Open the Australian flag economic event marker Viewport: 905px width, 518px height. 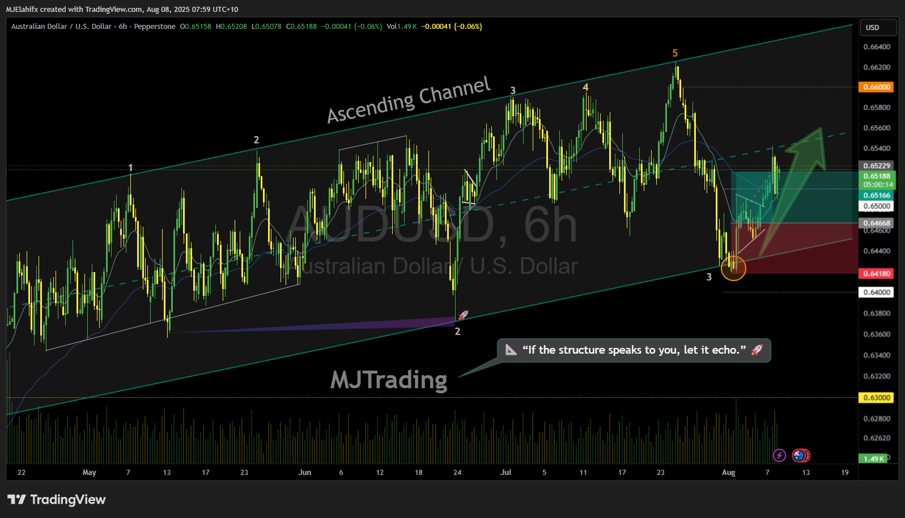pyautogui.click(x=800, y=455)
